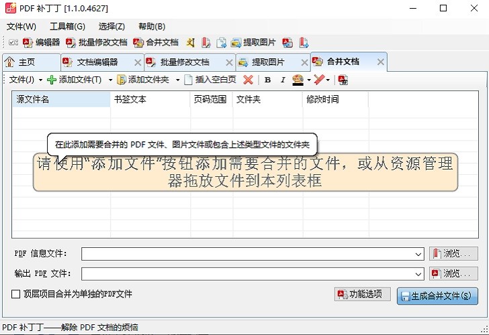Open the 文件(J) dropdown in merge toolbar
Image resolution: width=489 pixels, height=335 pixels.
(x=26, y=80)
